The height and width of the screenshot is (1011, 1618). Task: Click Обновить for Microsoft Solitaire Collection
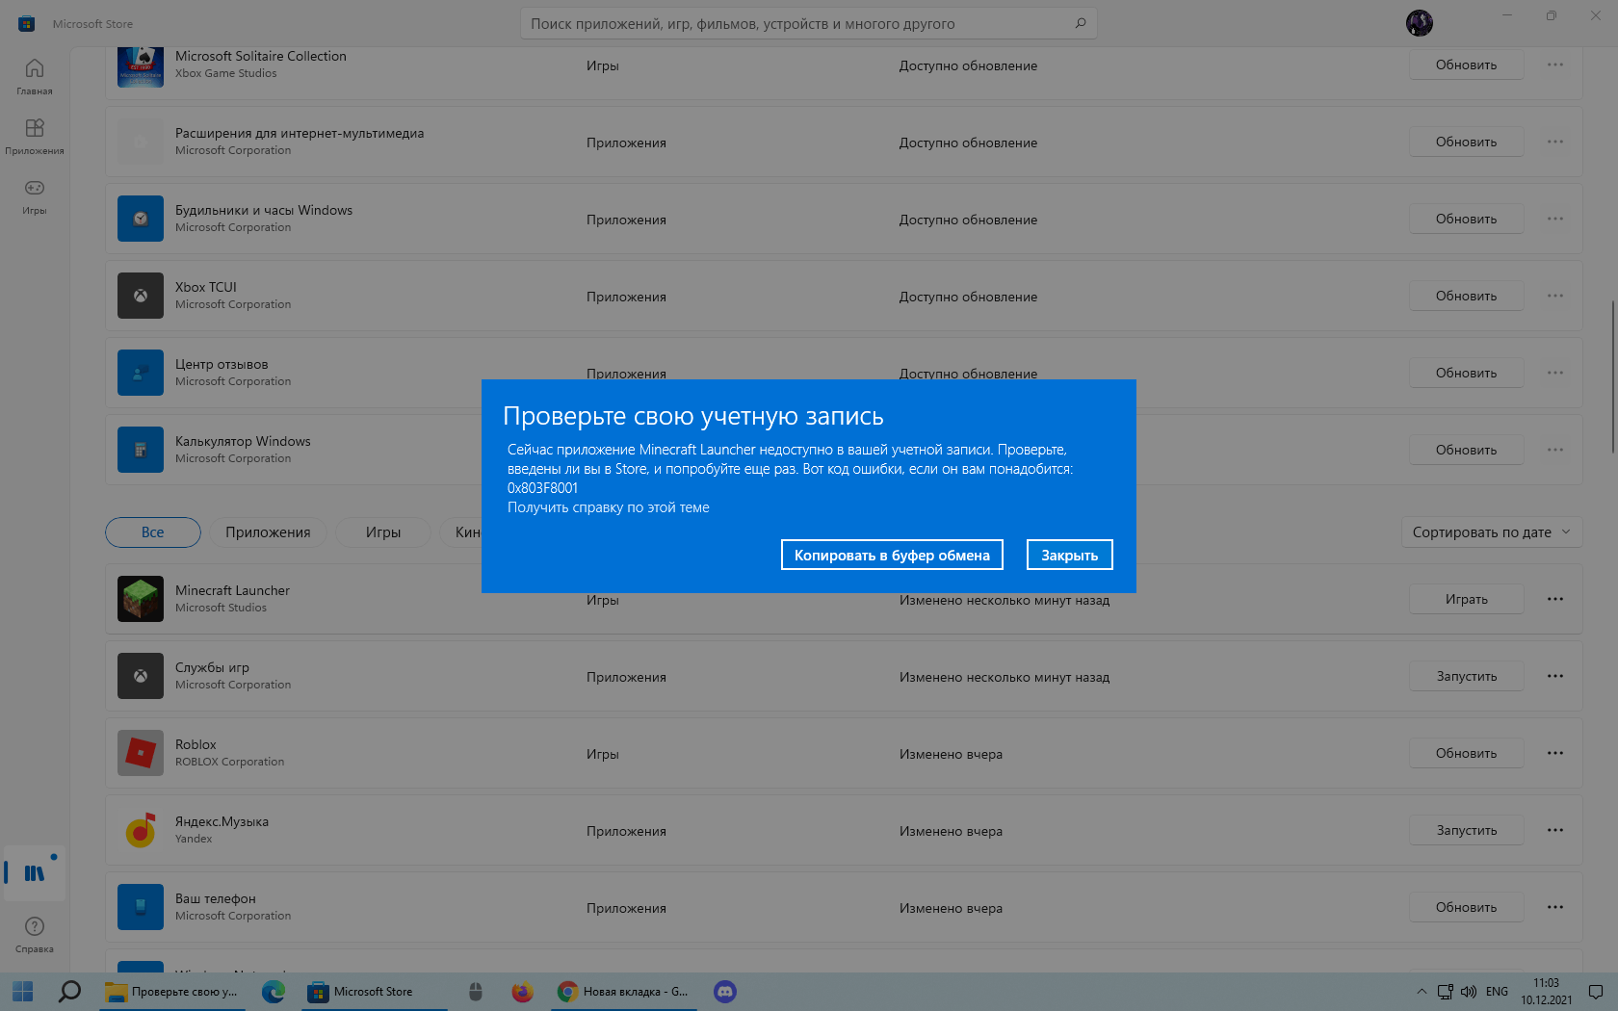(1466, 65)
